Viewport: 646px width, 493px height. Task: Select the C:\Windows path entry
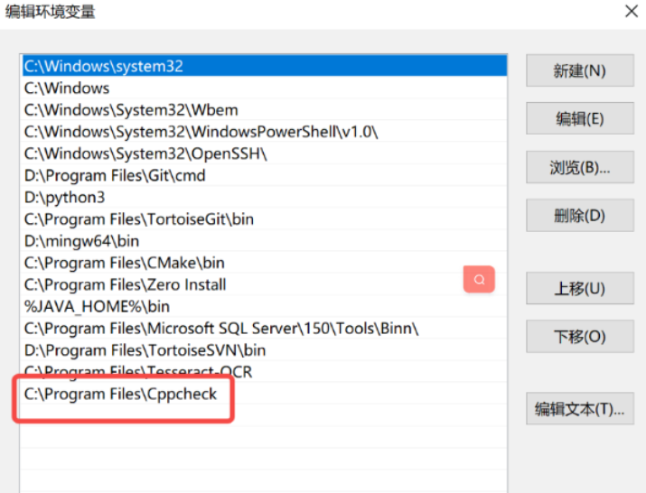point(265,88)
